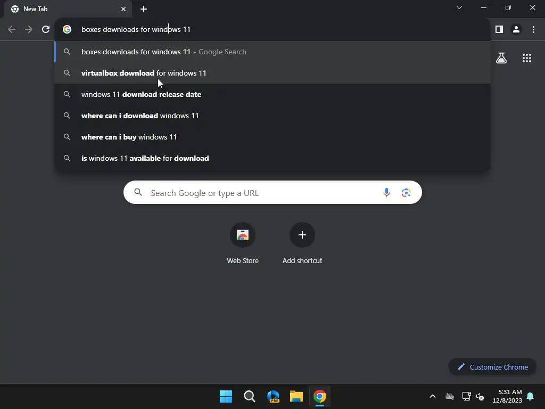
Task: Open File Explorer from the taskbar
Action: (296, 396)
